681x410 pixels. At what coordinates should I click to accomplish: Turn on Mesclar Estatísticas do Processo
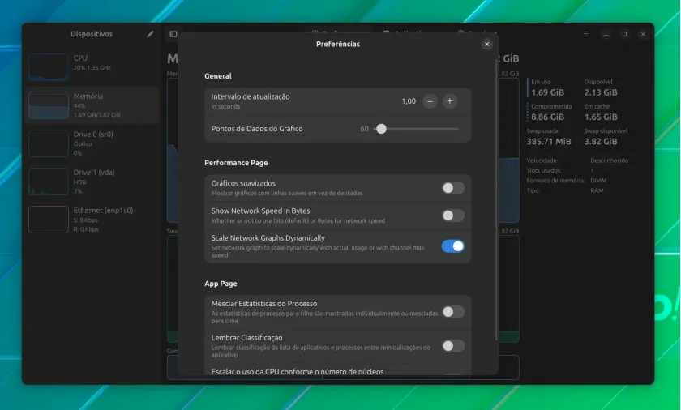coord(453,311)
